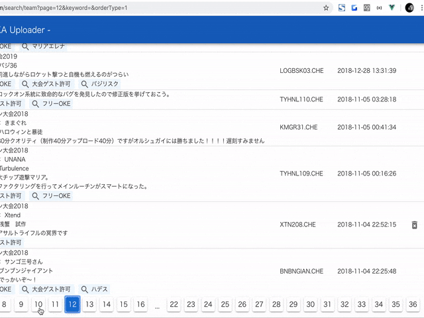The height and width of the screenshot is (318, 424).
Task: Click the timestamp 2018-11-05 00:16:26
Action: (366, 174)
